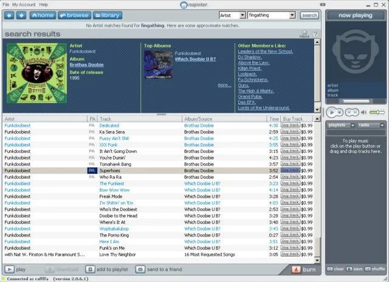Open the Help menu
The height and width of the screenshot is (282, 389).
click(43, 4)
